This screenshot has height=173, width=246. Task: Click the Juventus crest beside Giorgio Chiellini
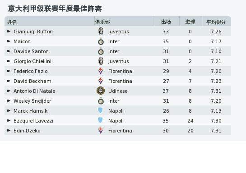101,61
